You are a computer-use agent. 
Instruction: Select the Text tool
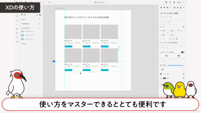click(17, 33)
